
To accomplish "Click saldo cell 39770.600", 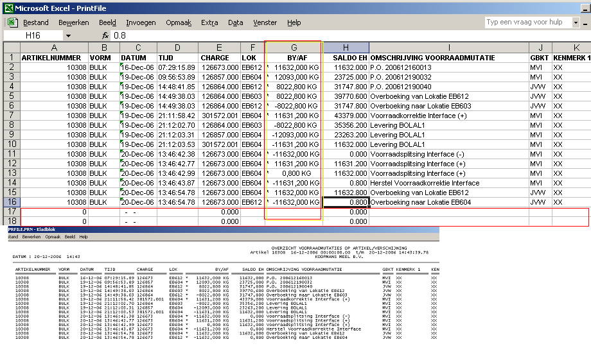I will point(346,96).
